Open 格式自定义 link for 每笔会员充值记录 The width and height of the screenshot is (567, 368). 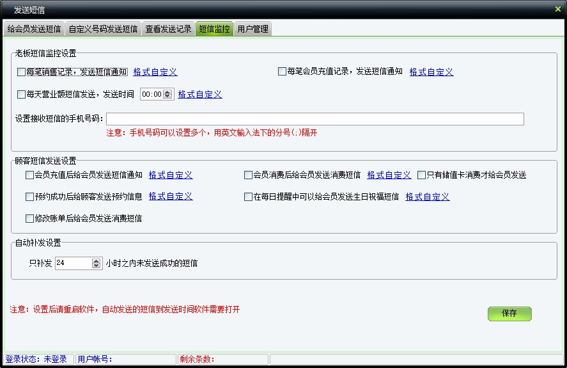[x=431, y=72]
